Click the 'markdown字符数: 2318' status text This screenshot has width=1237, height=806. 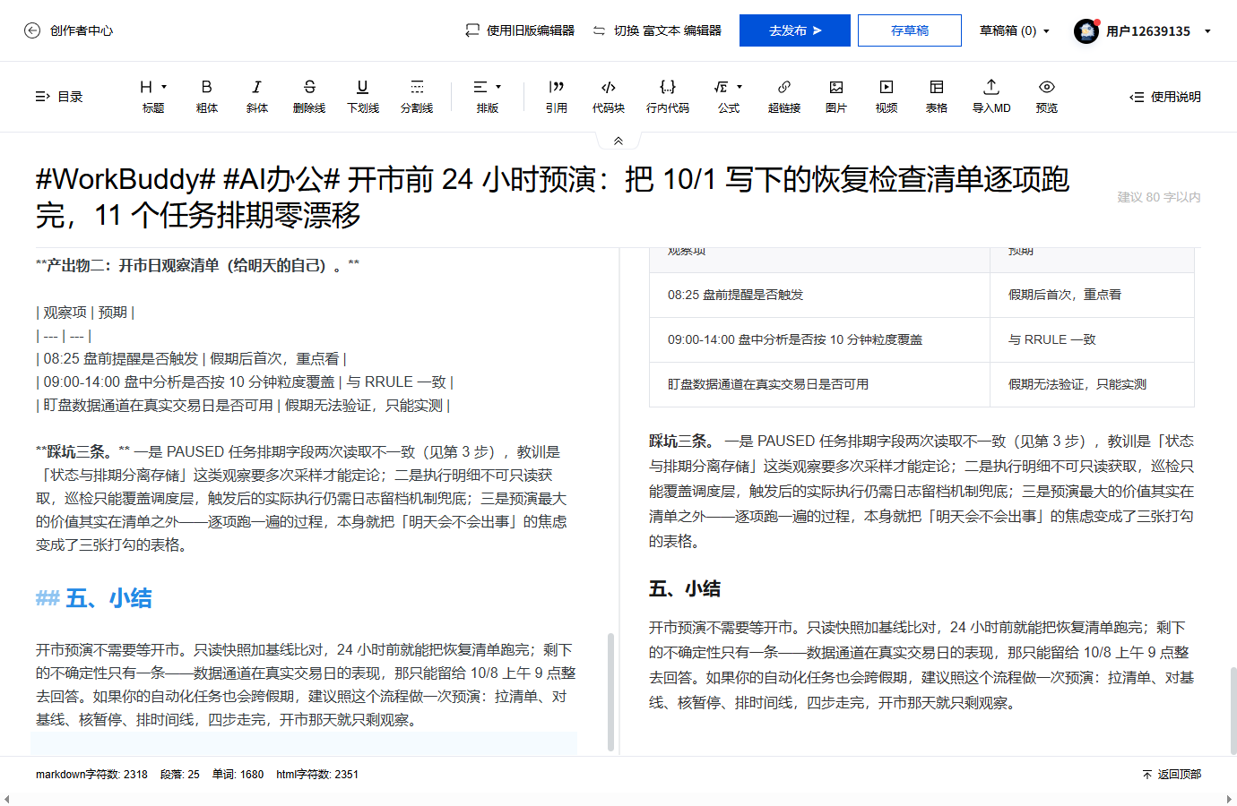pyautogui.click(x=91, y=775)
